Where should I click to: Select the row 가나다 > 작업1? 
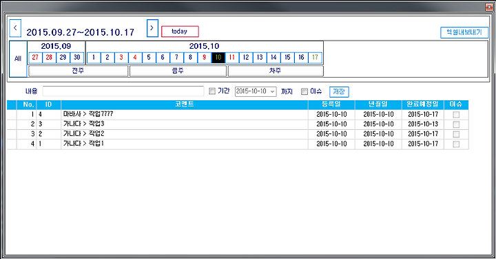(x=238, y=144)
